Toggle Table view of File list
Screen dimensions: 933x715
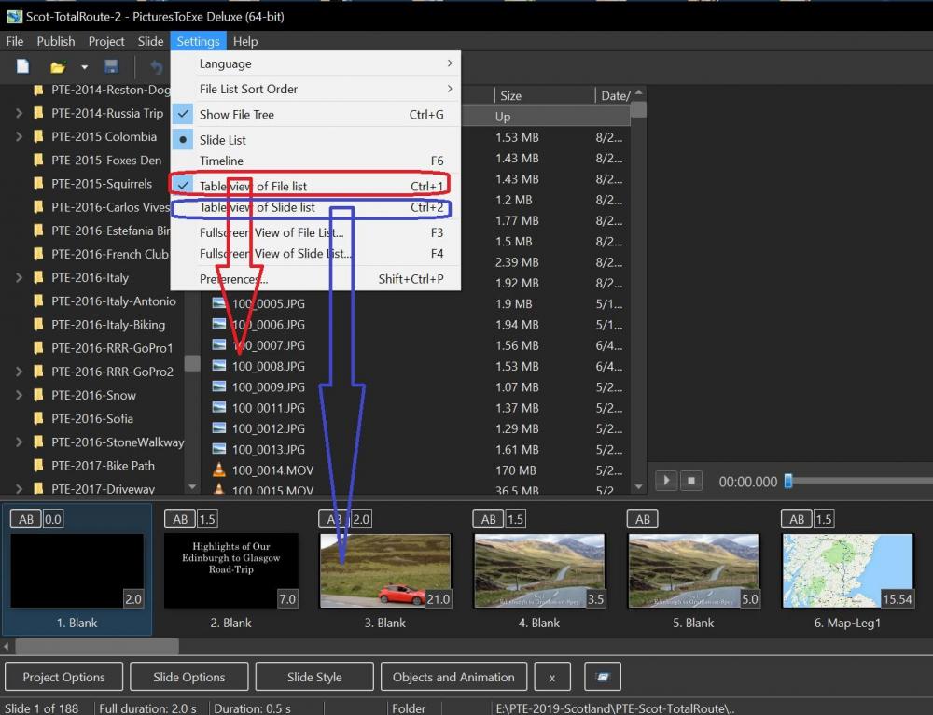click(x=253, y=186)
